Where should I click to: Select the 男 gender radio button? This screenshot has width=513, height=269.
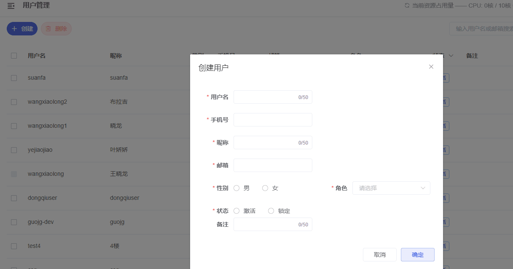(236, 188)
